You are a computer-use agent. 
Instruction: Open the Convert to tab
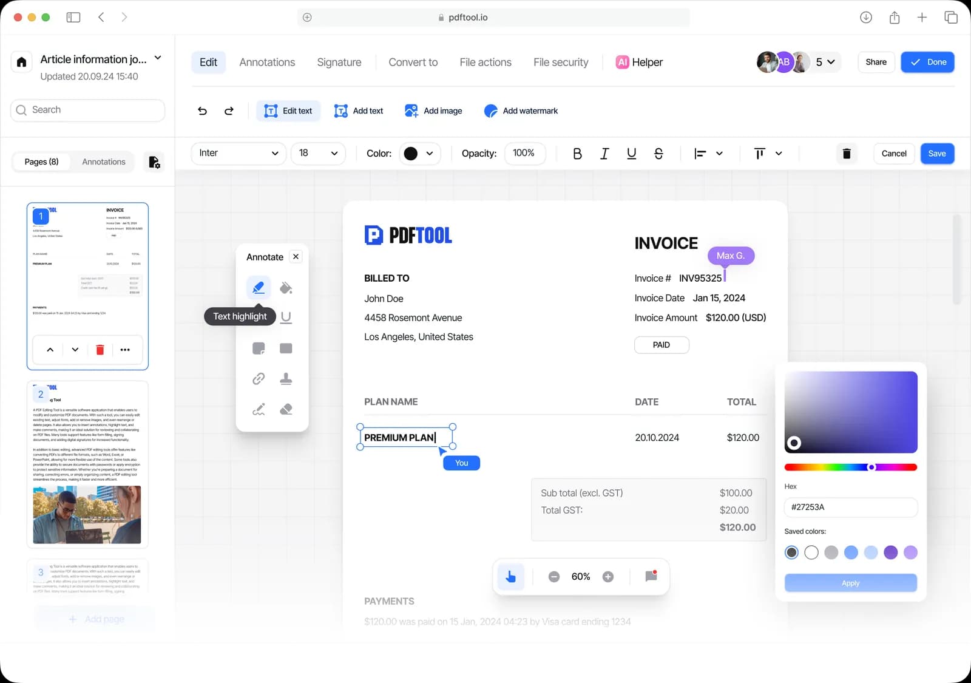pos(413,63)
